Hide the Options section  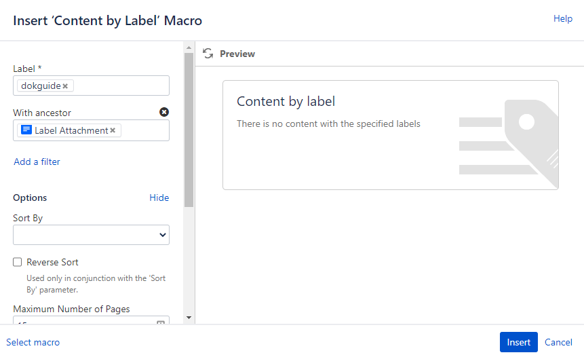(x=159, y=198)
